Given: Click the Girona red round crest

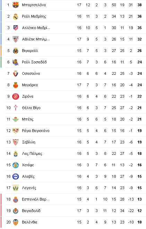Looking at the screenshot, I should tap(16, 96).
